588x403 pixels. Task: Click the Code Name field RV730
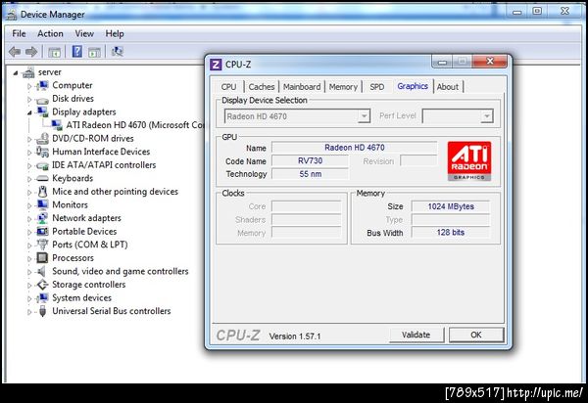click(x=310, y=160)
